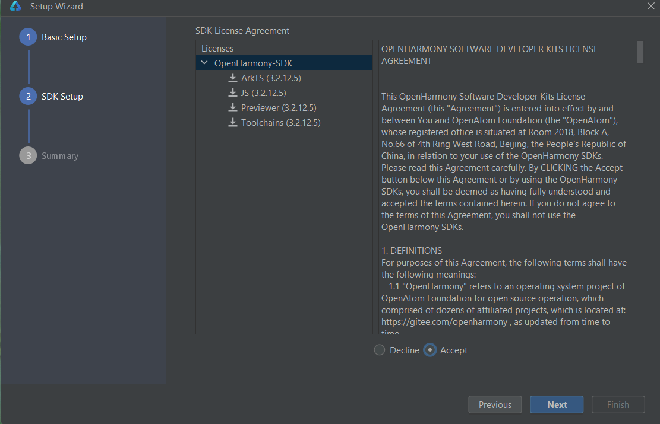Click the 'Licenses' column header

tap(217, 48)
